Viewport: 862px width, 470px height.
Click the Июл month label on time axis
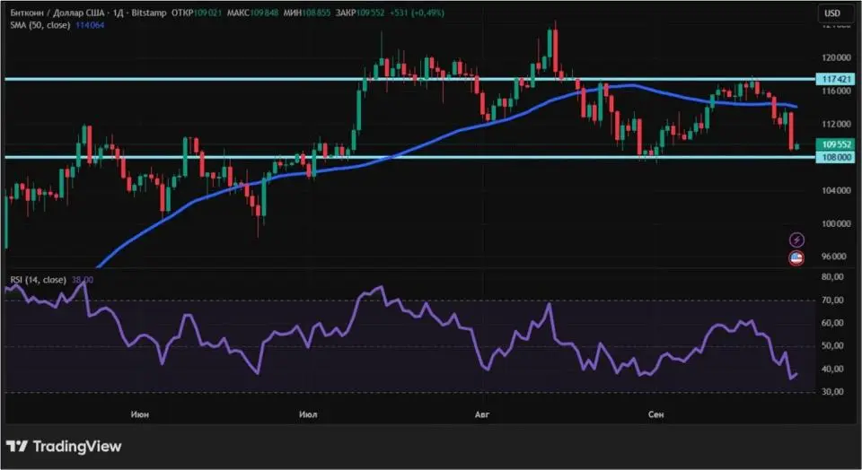pos(308,414)
